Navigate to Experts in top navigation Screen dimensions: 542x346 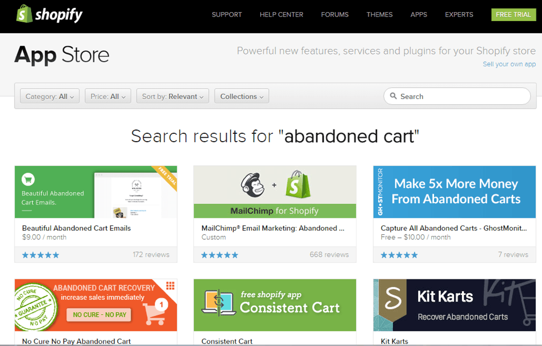point(459,14)
